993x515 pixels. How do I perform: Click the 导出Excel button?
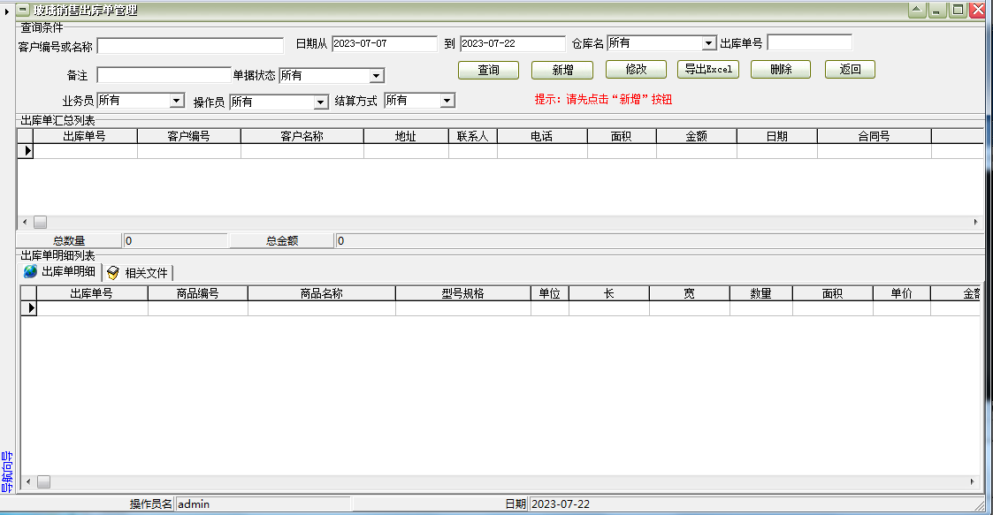707,70
